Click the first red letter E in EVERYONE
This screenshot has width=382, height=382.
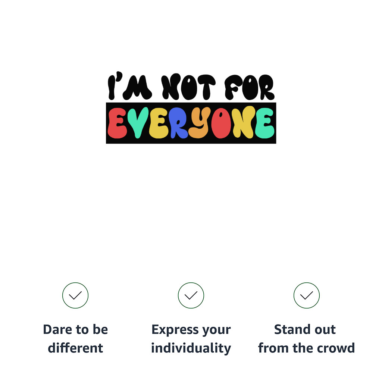116,123
